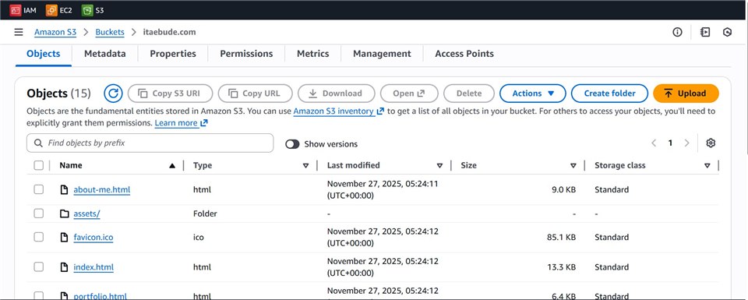Viewport: 748px width, 300px height.
Task: Click the file icon beside about-me.html
Action: 64,190
